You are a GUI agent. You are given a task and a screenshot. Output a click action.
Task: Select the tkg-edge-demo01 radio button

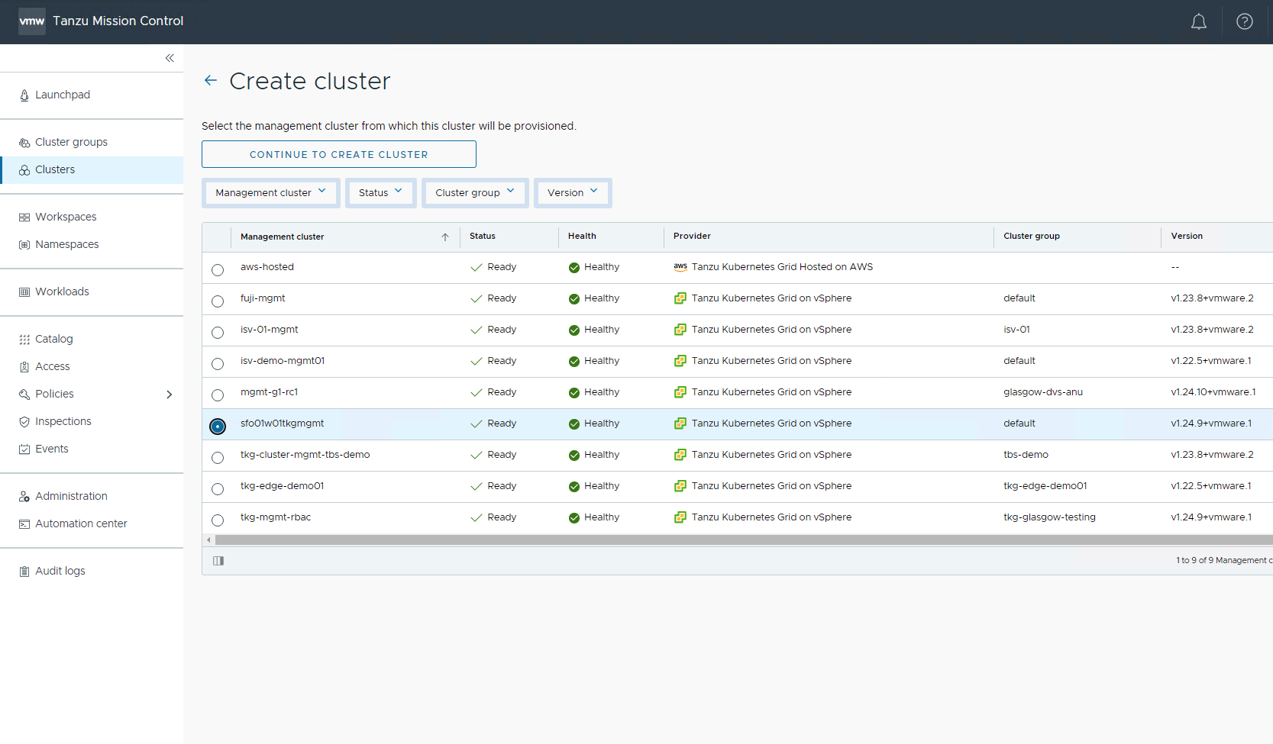click(x=218, y=489)
